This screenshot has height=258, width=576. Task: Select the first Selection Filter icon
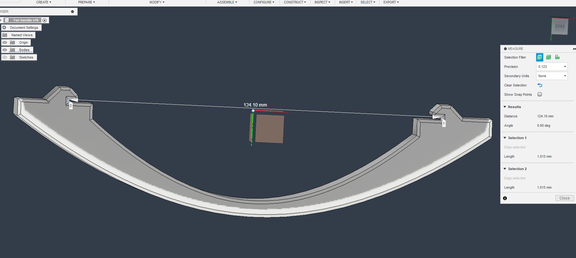tap(539, 57)
